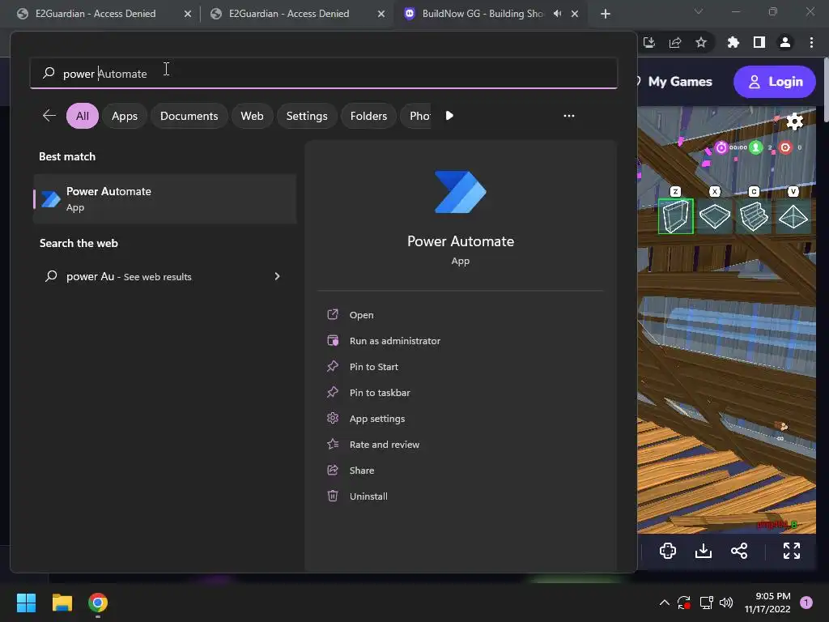
Task: Click into the search text box
Action: coord(324,74)
